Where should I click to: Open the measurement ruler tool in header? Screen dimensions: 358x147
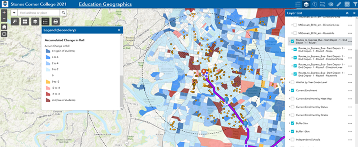tap(337, 4)
